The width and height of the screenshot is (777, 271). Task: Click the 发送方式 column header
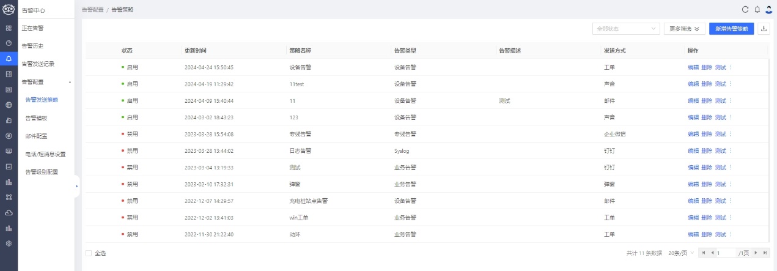pos(614,50)
